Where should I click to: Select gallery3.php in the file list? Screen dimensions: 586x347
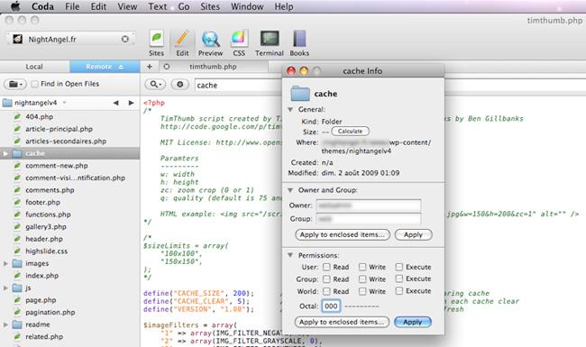(70, 227)
